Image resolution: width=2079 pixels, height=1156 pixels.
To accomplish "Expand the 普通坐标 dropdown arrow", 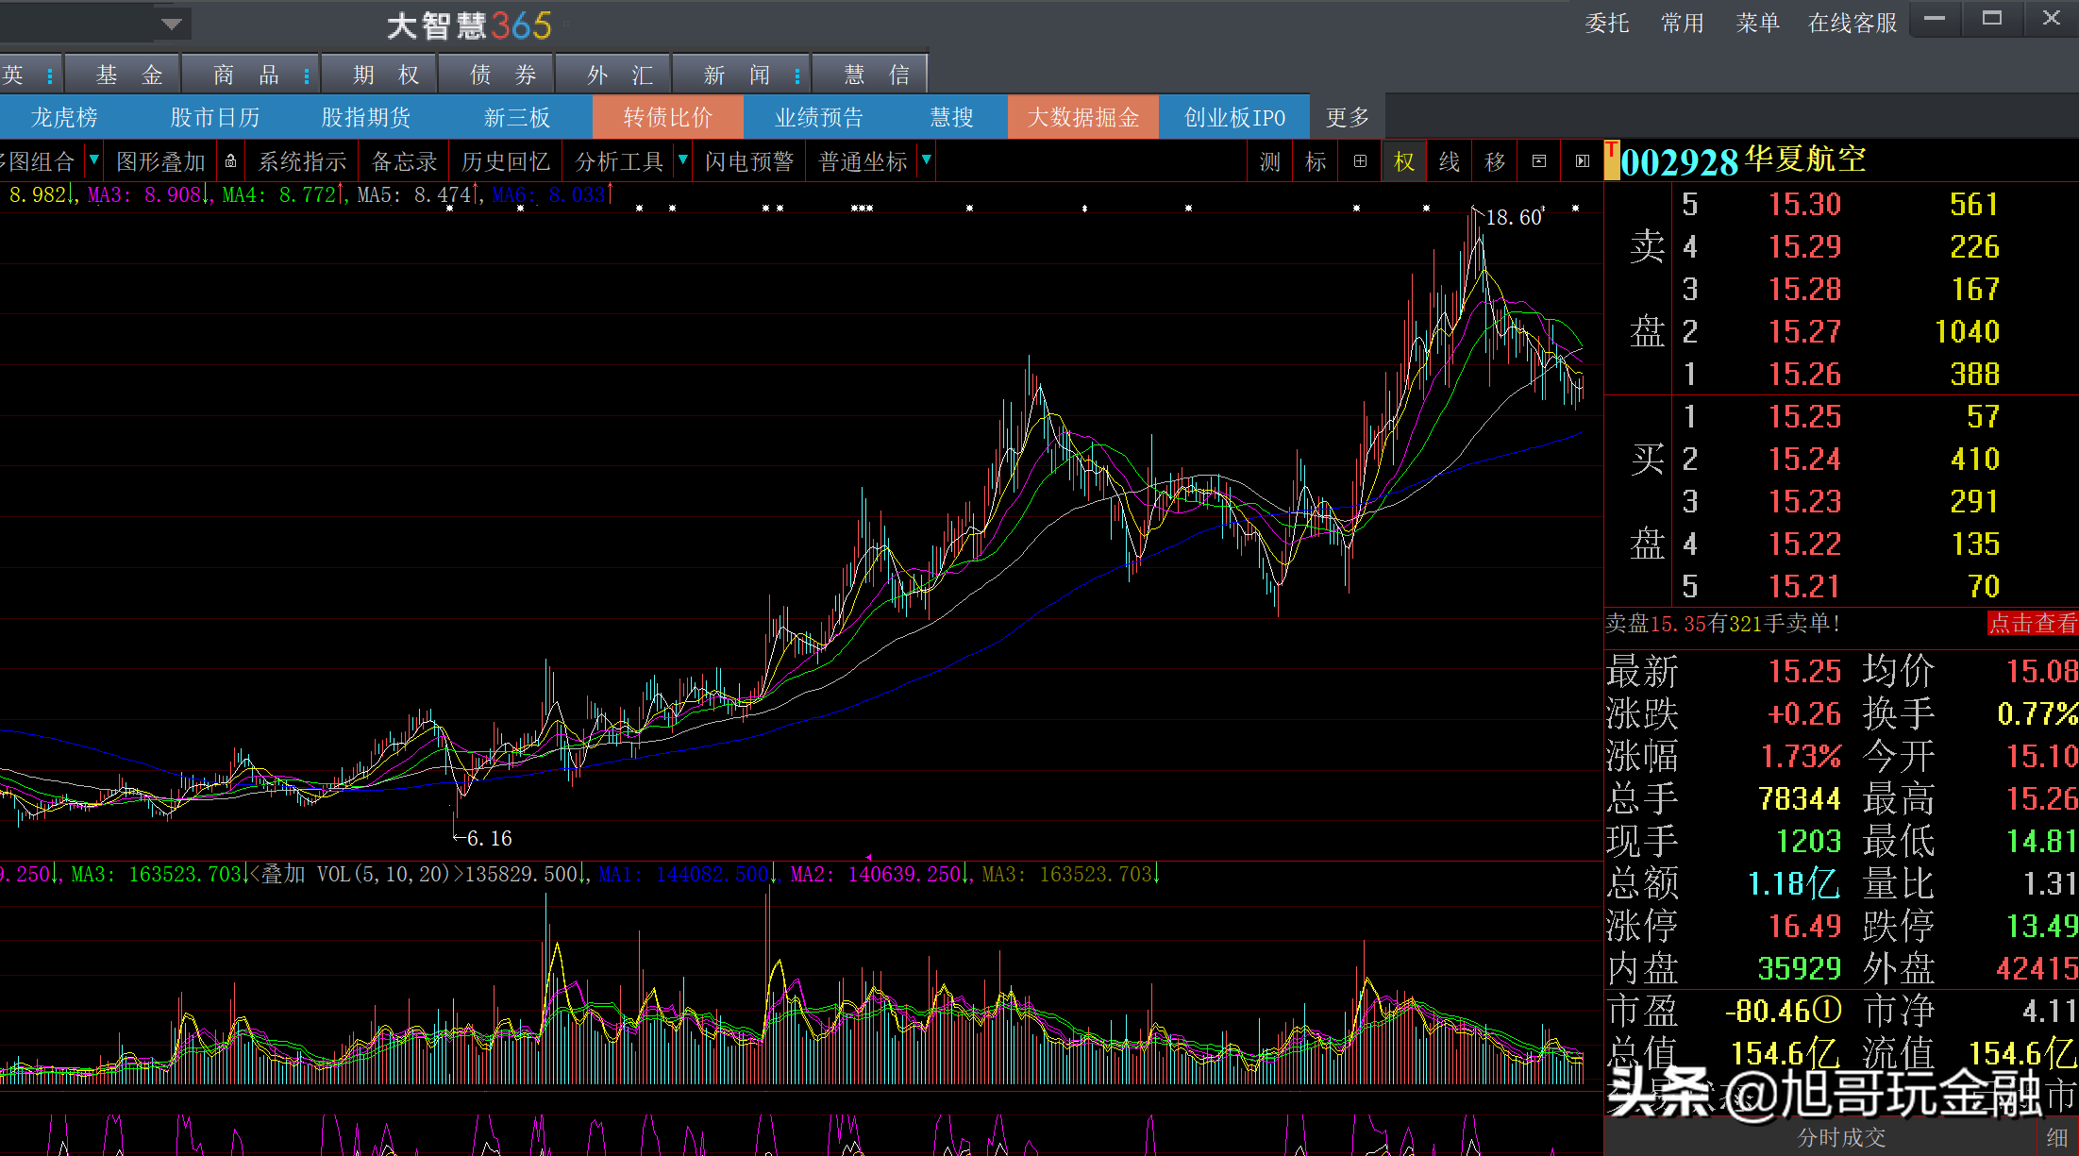I will [927, 160].
